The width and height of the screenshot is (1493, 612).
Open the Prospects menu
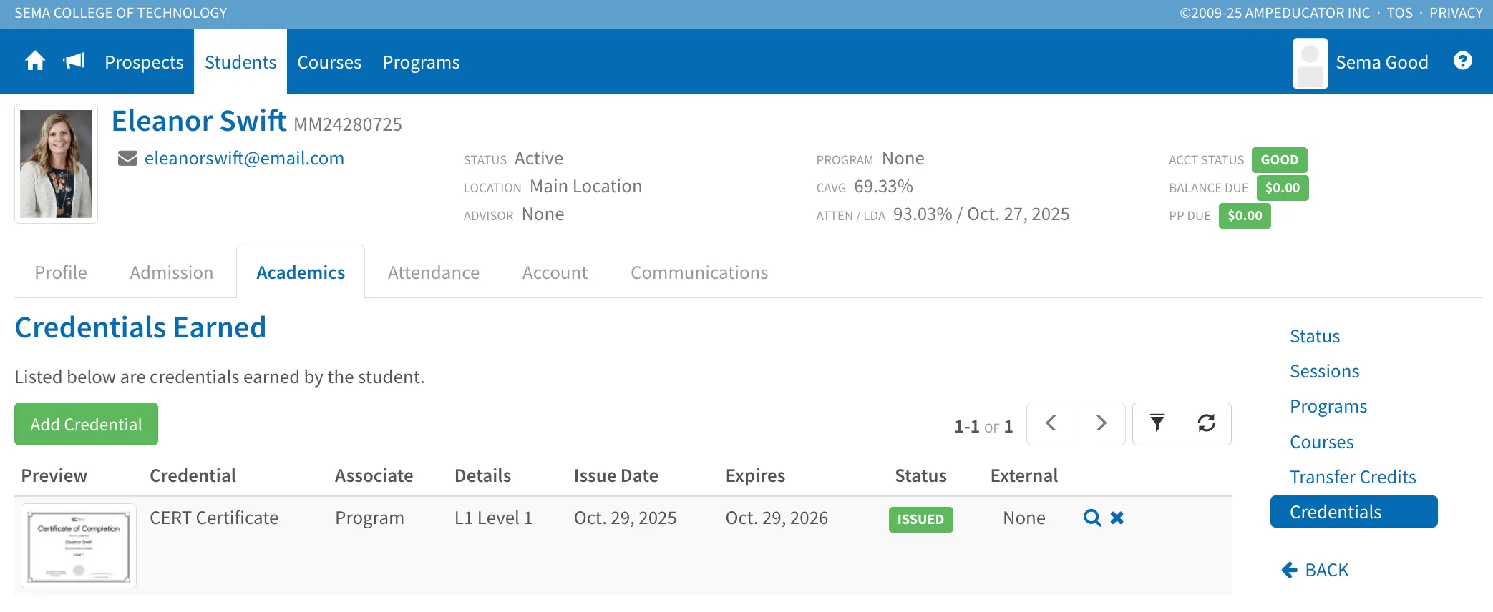(144, 62)
